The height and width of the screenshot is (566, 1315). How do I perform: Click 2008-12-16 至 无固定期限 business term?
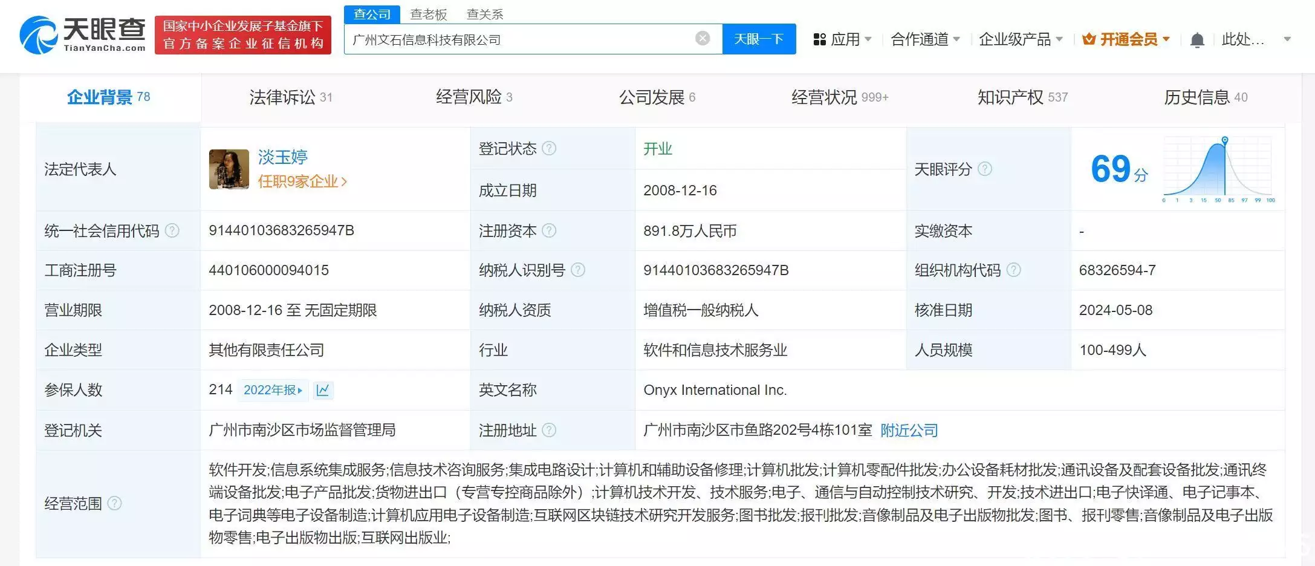tap(293, 310)
